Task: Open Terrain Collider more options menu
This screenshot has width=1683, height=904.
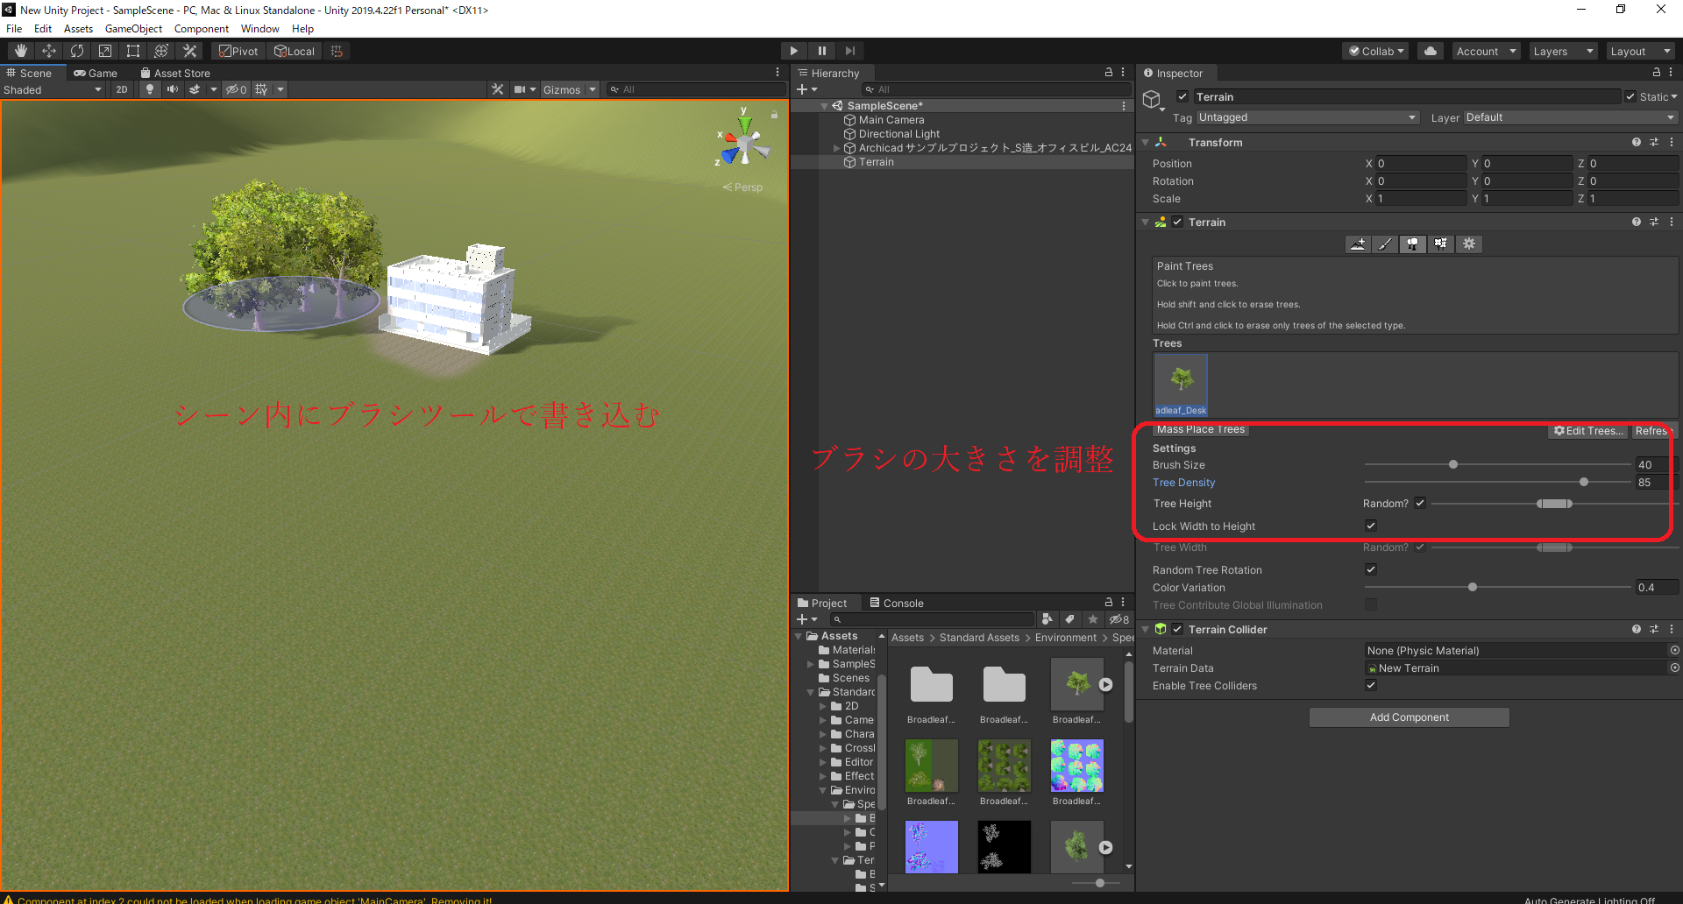Action: (x=1672, y=629)
